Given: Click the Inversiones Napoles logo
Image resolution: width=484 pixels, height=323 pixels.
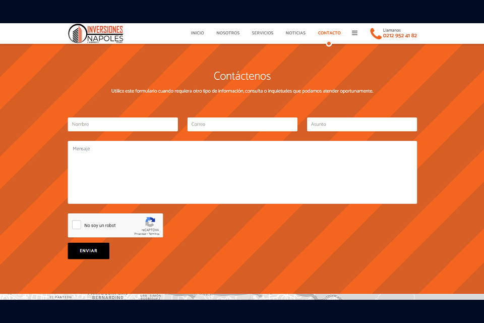Looking at the screenshot, I should pyautogui.click(x=96, y=33).
